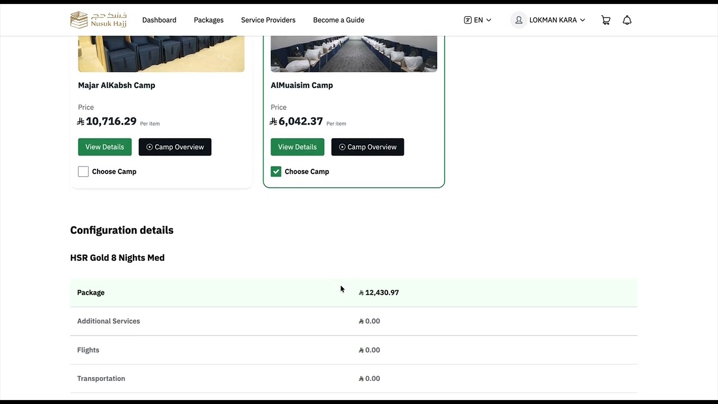Click the user avatar icon
This screenshot has height=404, width=718.
(x=519, y=20)
